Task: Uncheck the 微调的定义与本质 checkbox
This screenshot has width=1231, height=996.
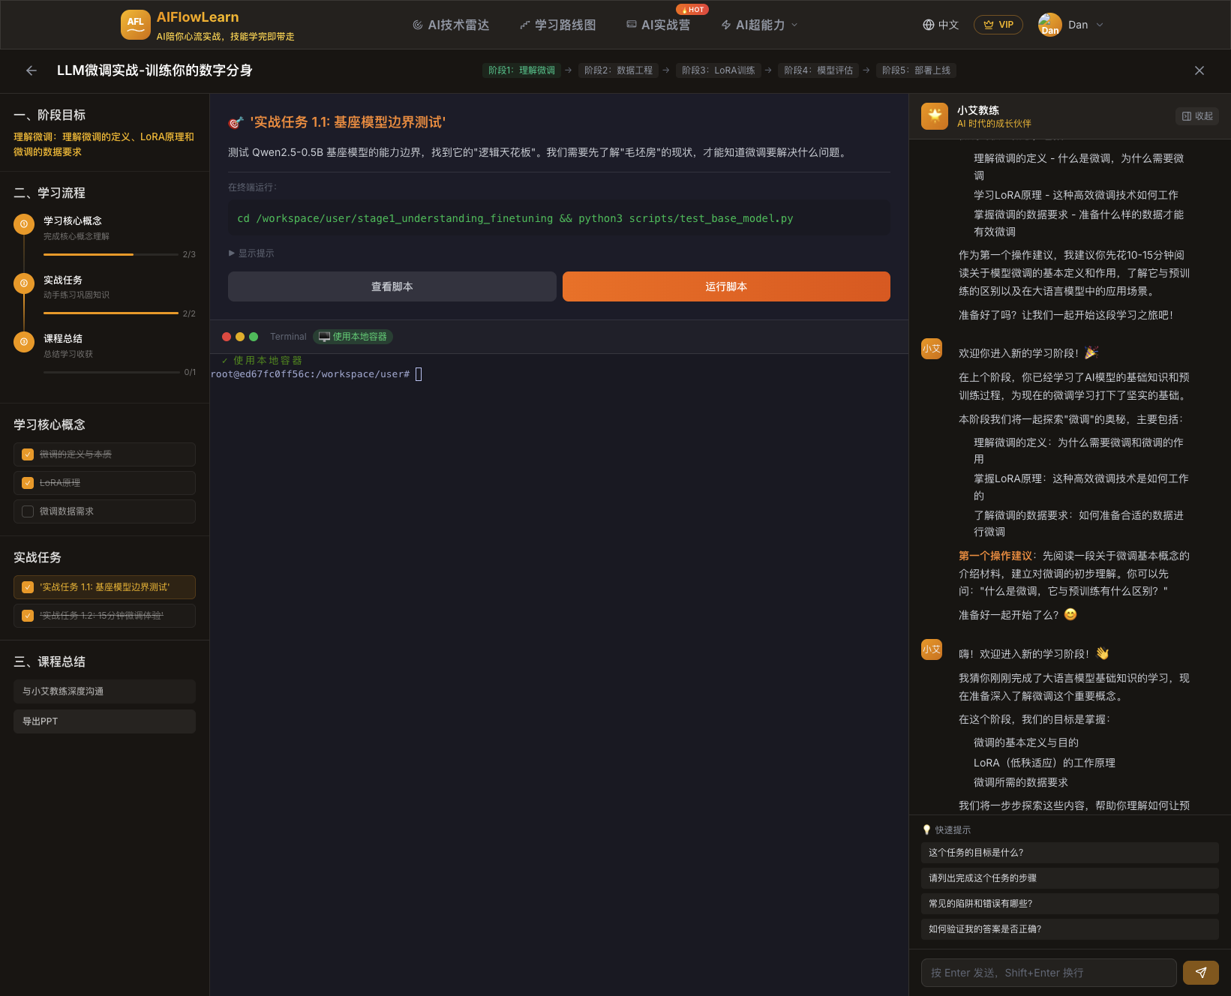Action: coord(28,454)
